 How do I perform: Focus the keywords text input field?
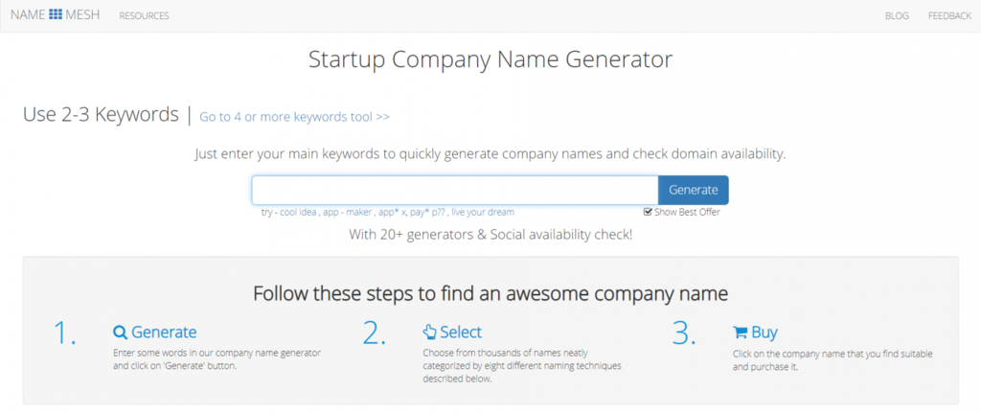point(455,190)
